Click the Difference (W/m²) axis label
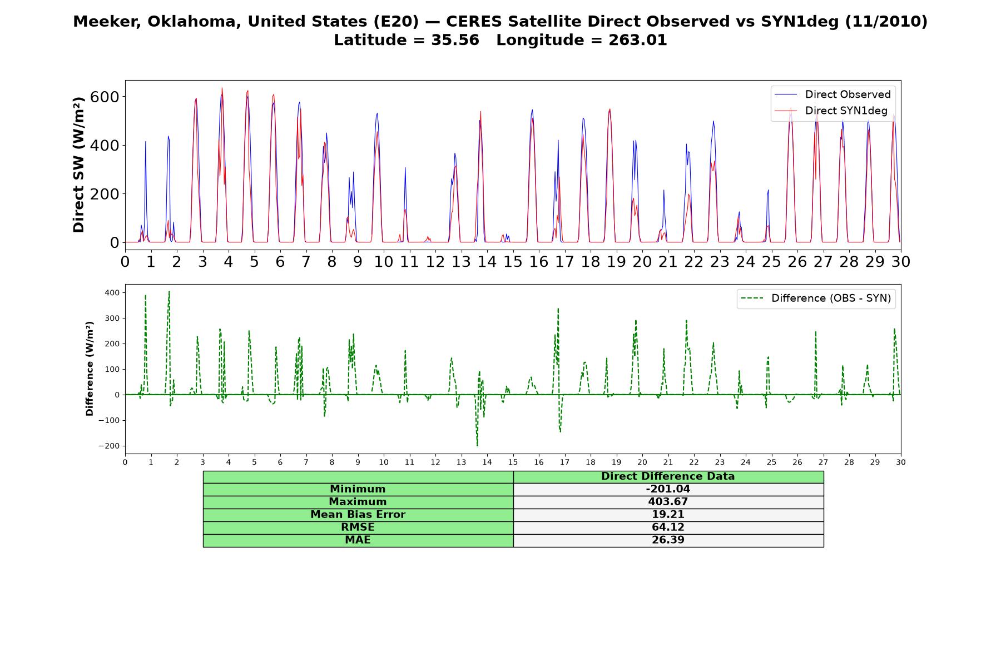Image resolution: width=1001 pixels, height=667 pixels. click(x=90, y=369)
